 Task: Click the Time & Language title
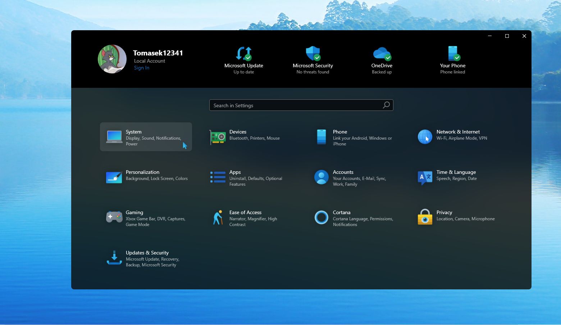click(x=456, y=172)
